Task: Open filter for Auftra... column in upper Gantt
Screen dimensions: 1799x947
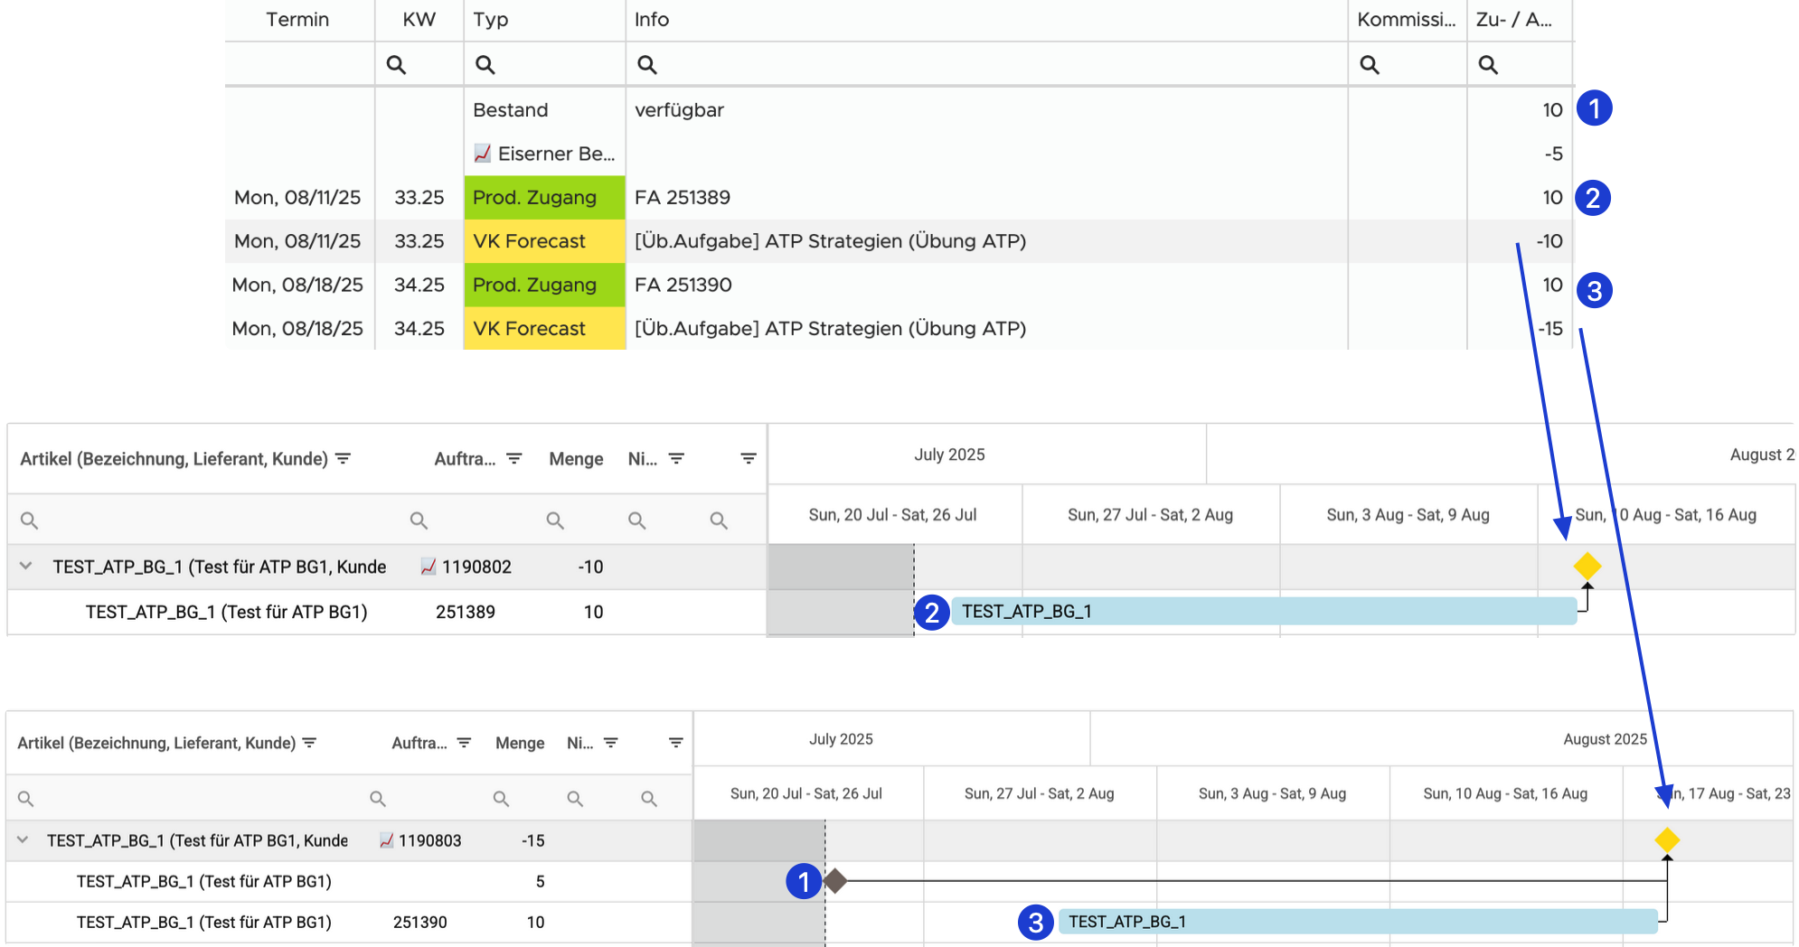Action: tap(514, 459)
